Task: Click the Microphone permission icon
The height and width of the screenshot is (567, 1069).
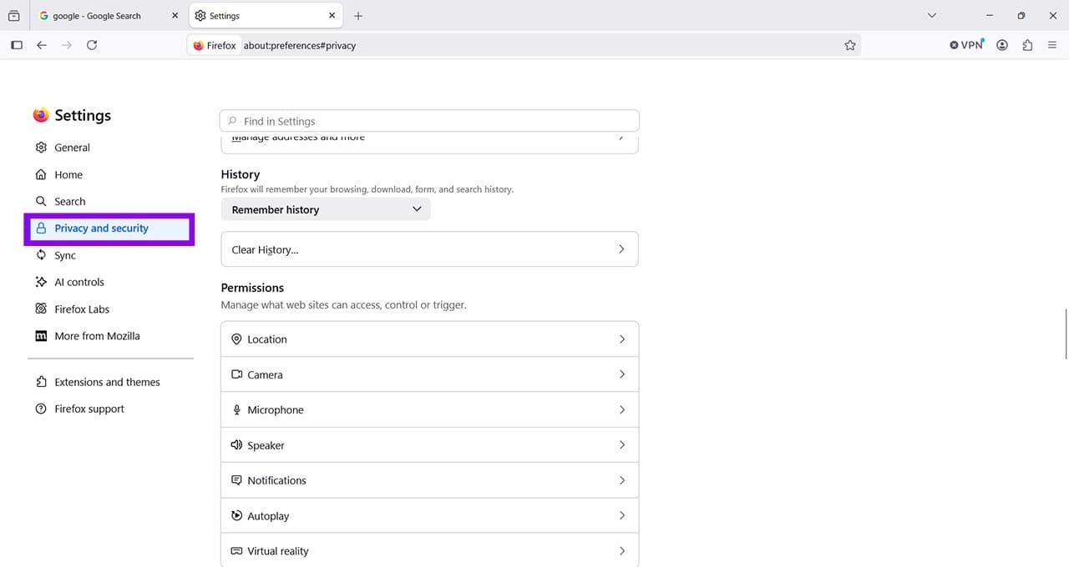Action: tap(236, 410)
